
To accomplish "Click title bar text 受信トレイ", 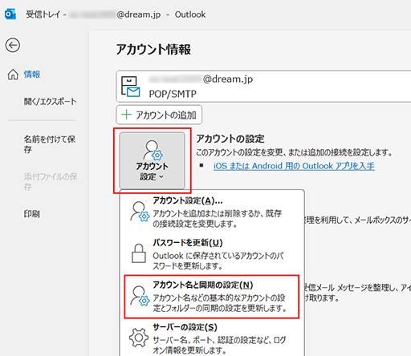I will 43,14.
